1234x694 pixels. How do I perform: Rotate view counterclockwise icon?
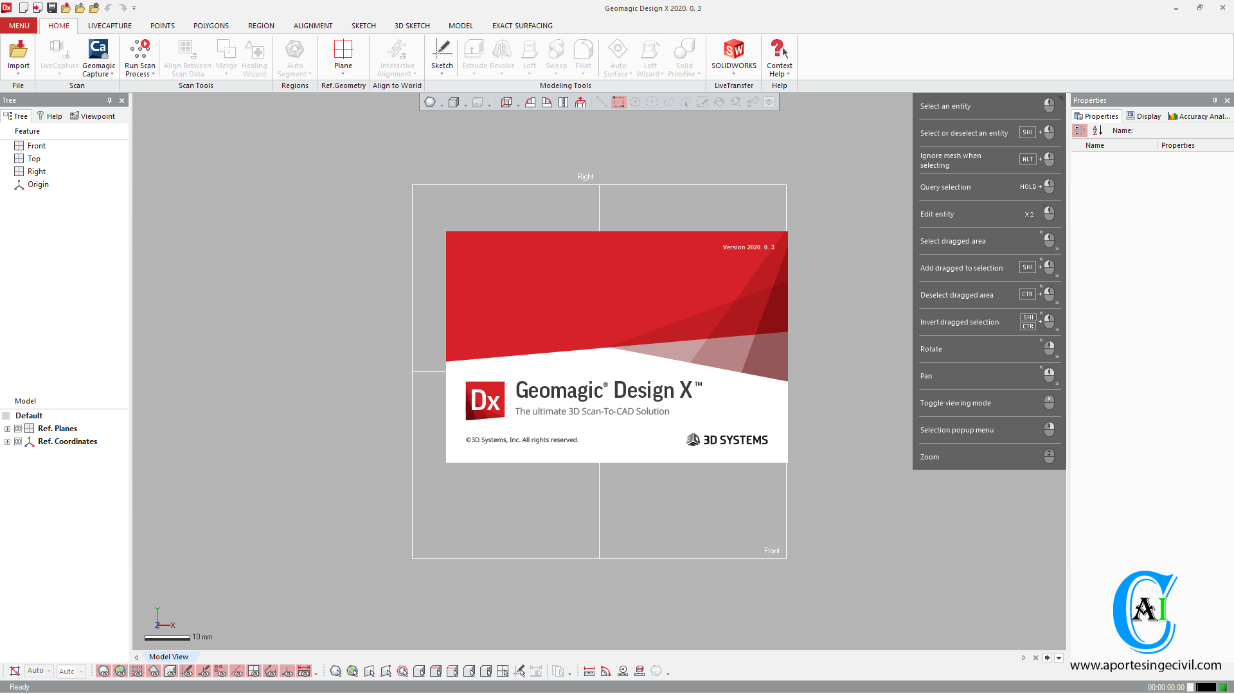(x=530, y=102)
